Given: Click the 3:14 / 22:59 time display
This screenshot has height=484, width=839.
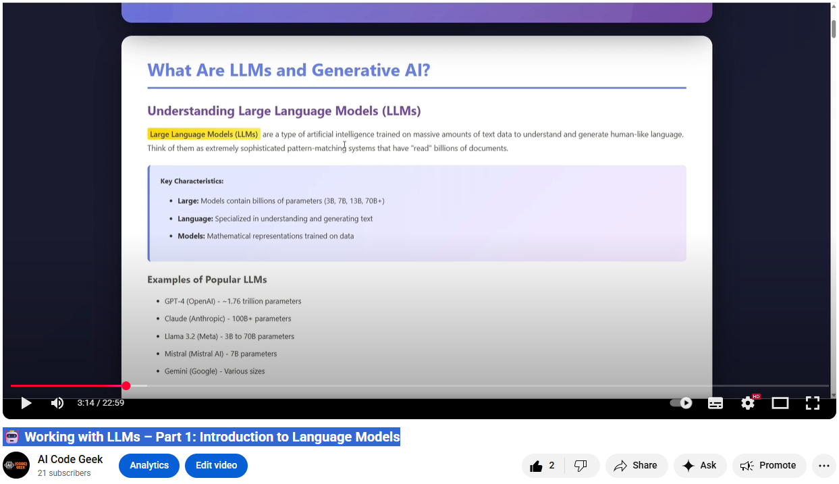Looking at the screenshot, I should click(x=101, y=403).
